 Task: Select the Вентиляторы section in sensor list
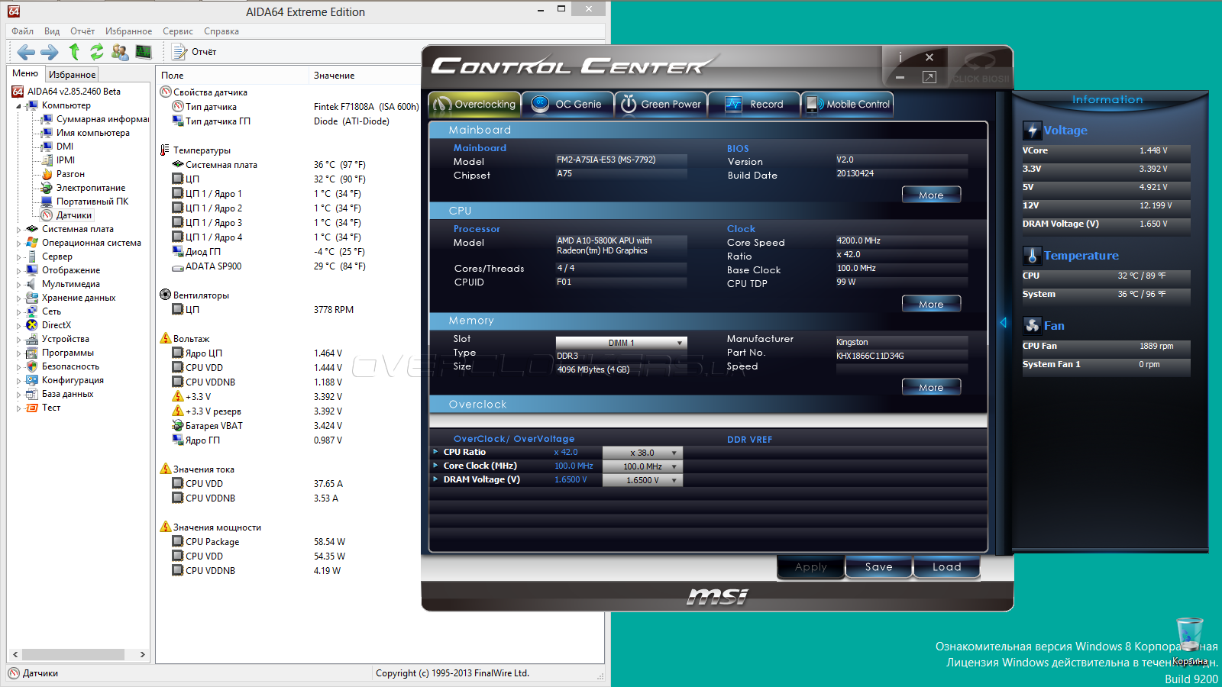[x=194, y=295]
